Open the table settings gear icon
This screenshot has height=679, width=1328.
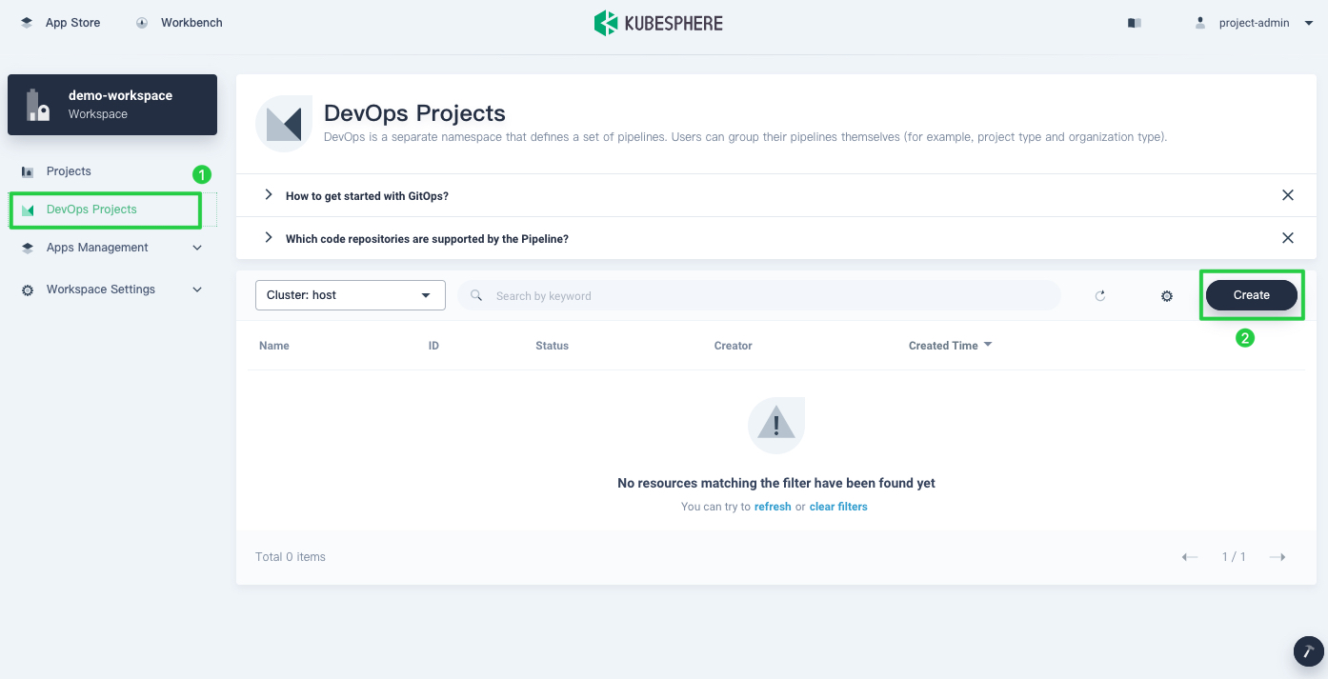(x=1167, y=296)
